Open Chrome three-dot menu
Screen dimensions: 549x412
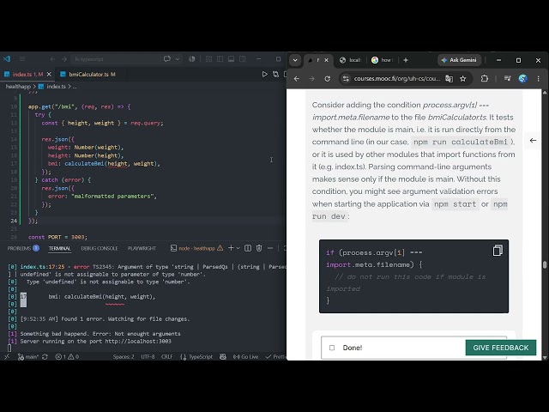coord(538,79)
